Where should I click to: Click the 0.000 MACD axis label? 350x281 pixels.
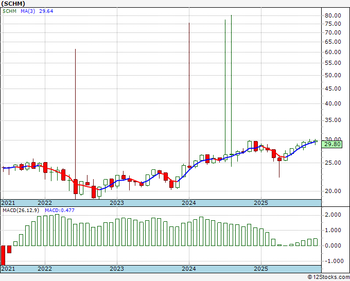click(333, 245)
